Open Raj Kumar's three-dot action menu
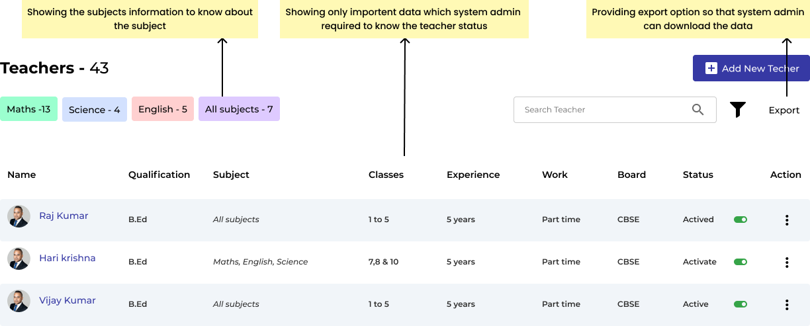The width and height of the screenshot is (810, 326). [786, 220]
